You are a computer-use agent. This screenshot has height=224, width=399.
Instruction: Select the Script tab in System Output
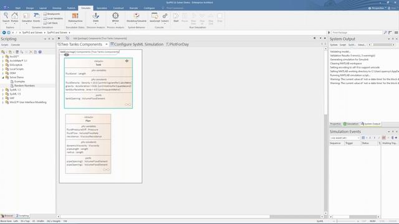coord(343,45)
